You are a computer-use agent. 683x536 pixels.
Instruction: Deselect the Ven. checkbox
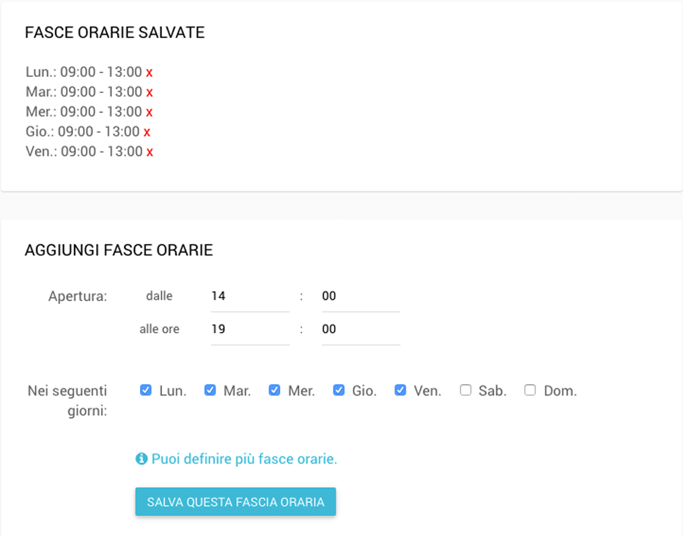pyautogui.click(x=400, y=390)
